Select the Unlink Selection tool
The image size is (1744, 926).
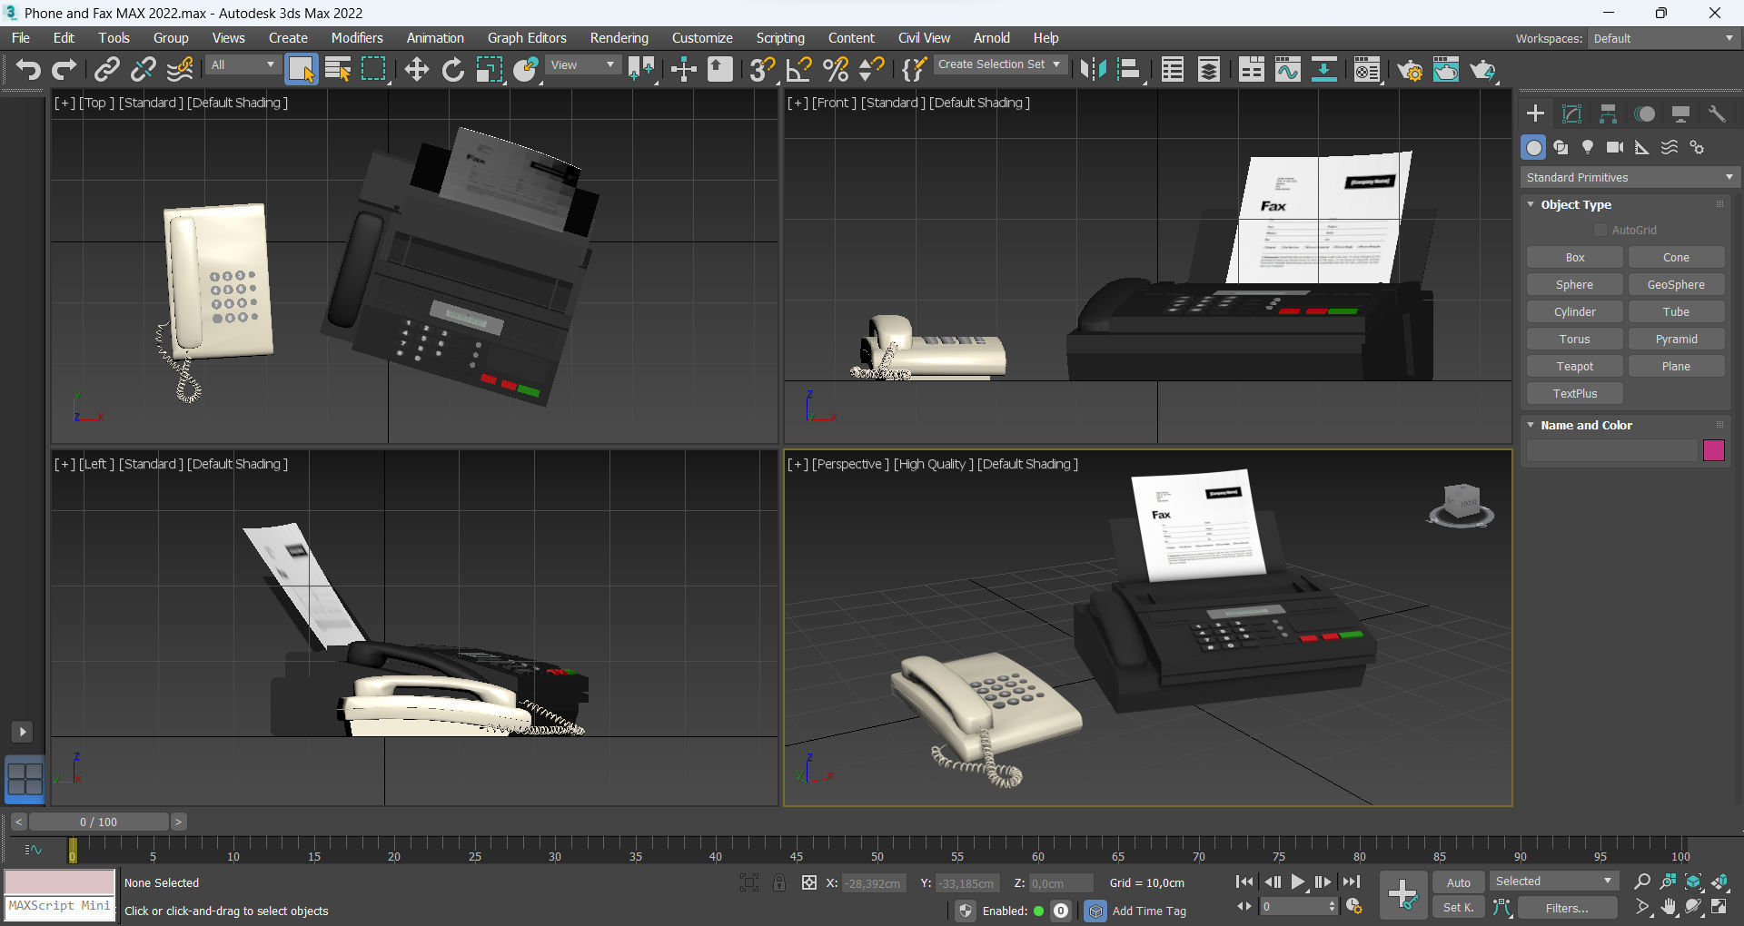(144, 69)
